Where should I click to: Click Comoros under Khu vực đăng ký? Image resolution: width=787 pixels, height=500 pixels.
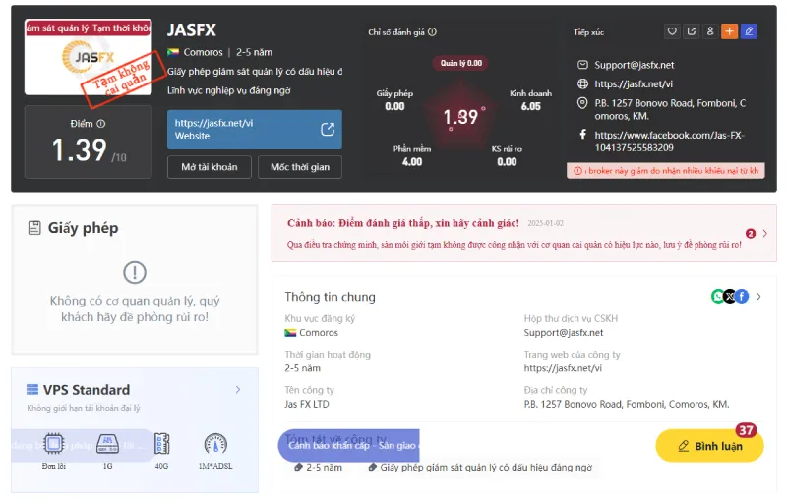click(x=311, y=333)
